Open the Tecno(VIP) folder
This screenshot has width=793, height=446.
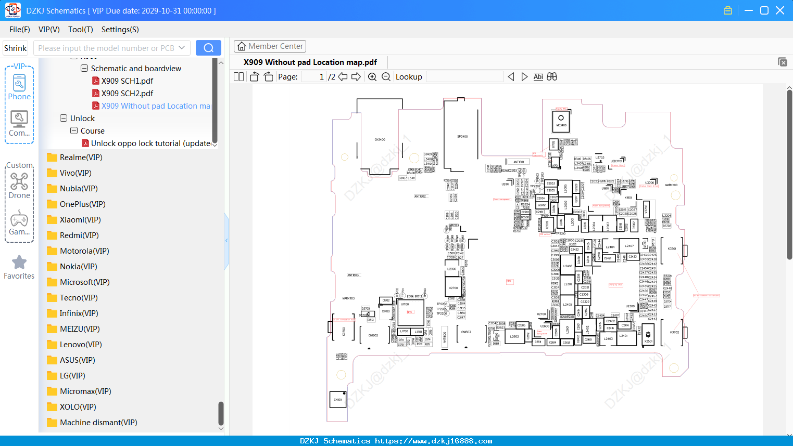tap(72, 298)
